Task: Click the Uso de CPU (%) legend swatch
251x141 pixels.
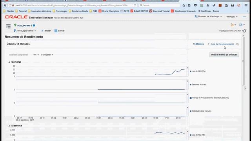Action: (191, 71)
